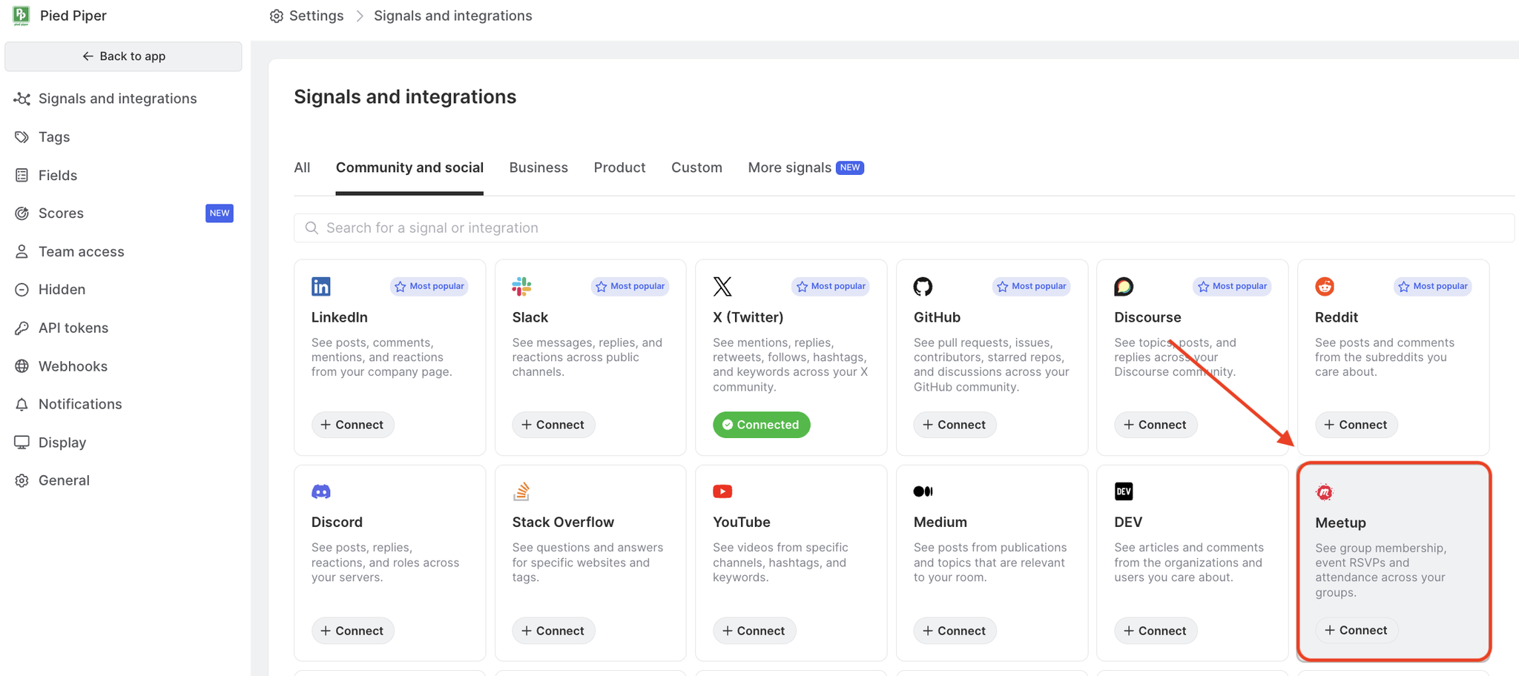Click the YouTube logo icon
The image size is (1519, 676).
click(x=722, y=491)
